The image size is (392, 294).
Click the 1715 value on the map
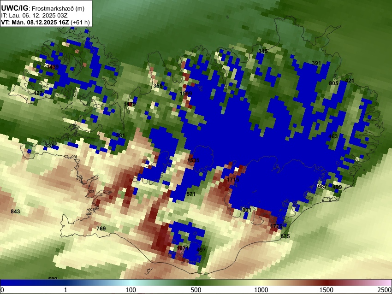(233, 180)
